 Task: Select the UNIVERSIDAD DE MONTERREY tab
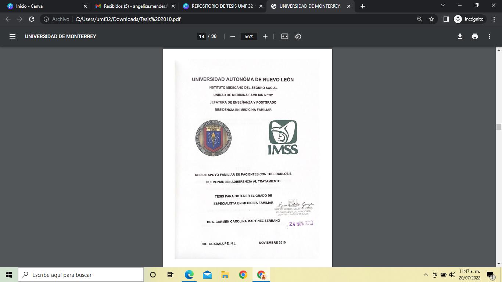tap(311, 6)
